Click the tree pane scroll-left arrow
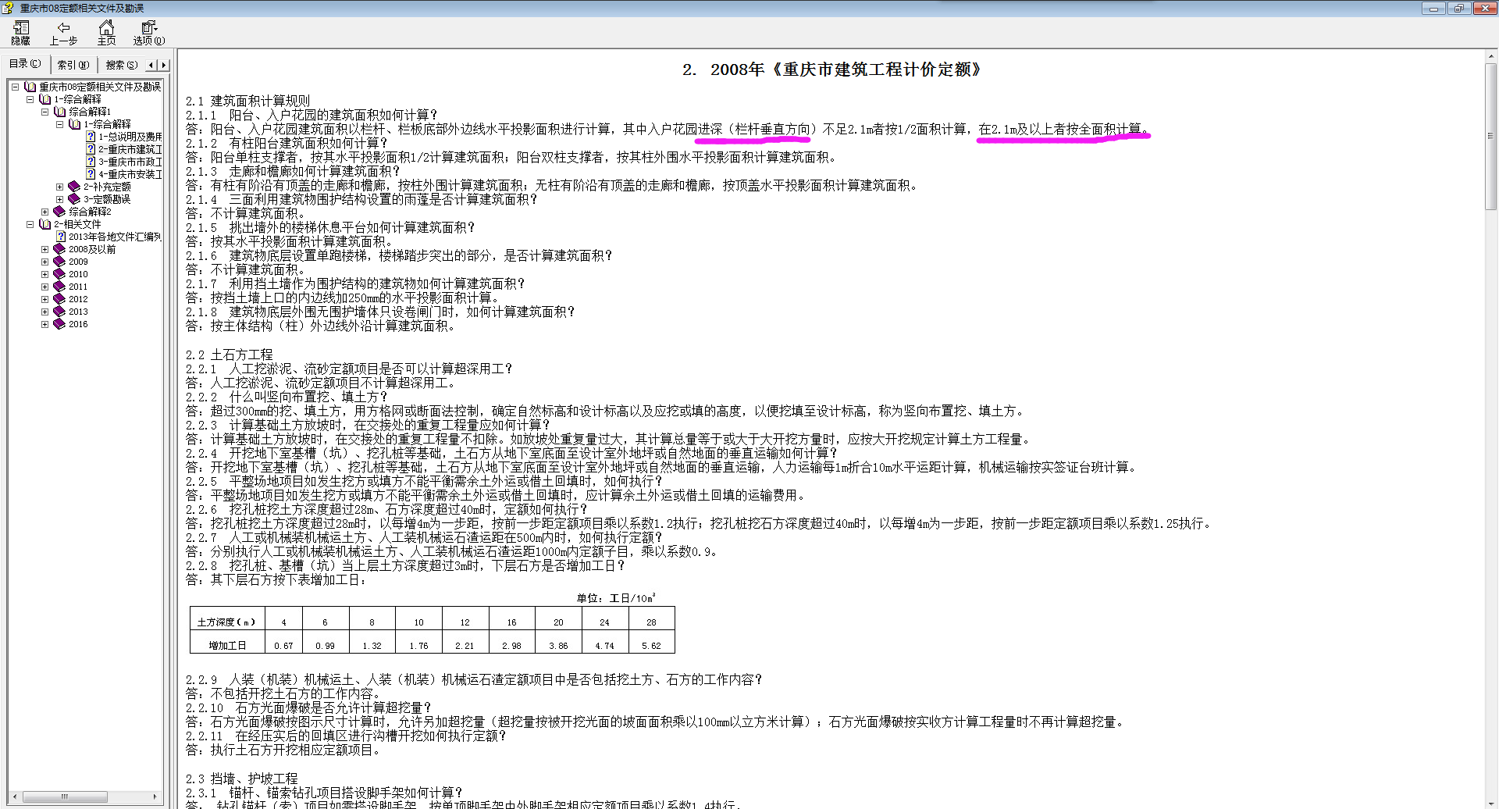The image size is (1499, 809). [14, 797]
